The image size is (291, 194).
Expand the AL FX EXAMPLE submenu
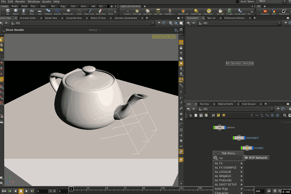228,168
